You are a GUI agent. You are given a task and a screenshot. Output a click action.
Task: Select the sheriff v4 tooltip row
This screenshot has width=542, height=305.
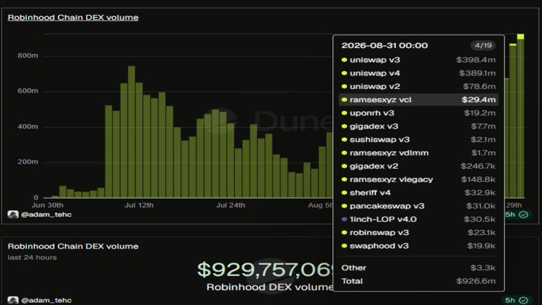[418, 193]
